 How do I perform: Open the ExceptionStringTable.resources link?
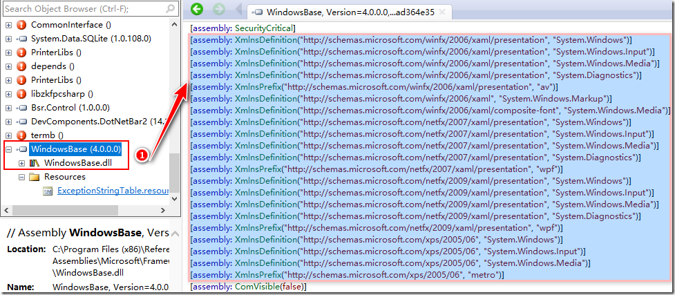pyautogui.click(x=113, y=191)
